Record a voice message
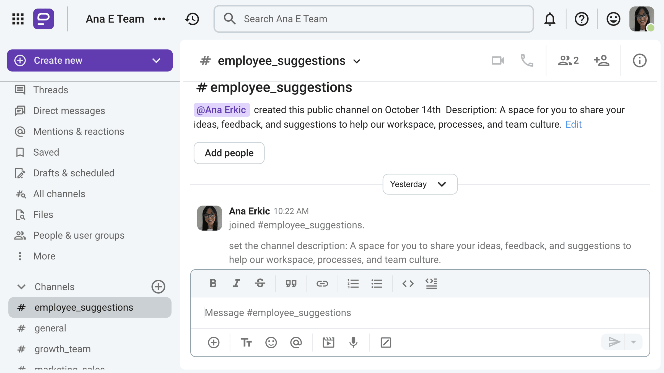 [x=353, y=343]
